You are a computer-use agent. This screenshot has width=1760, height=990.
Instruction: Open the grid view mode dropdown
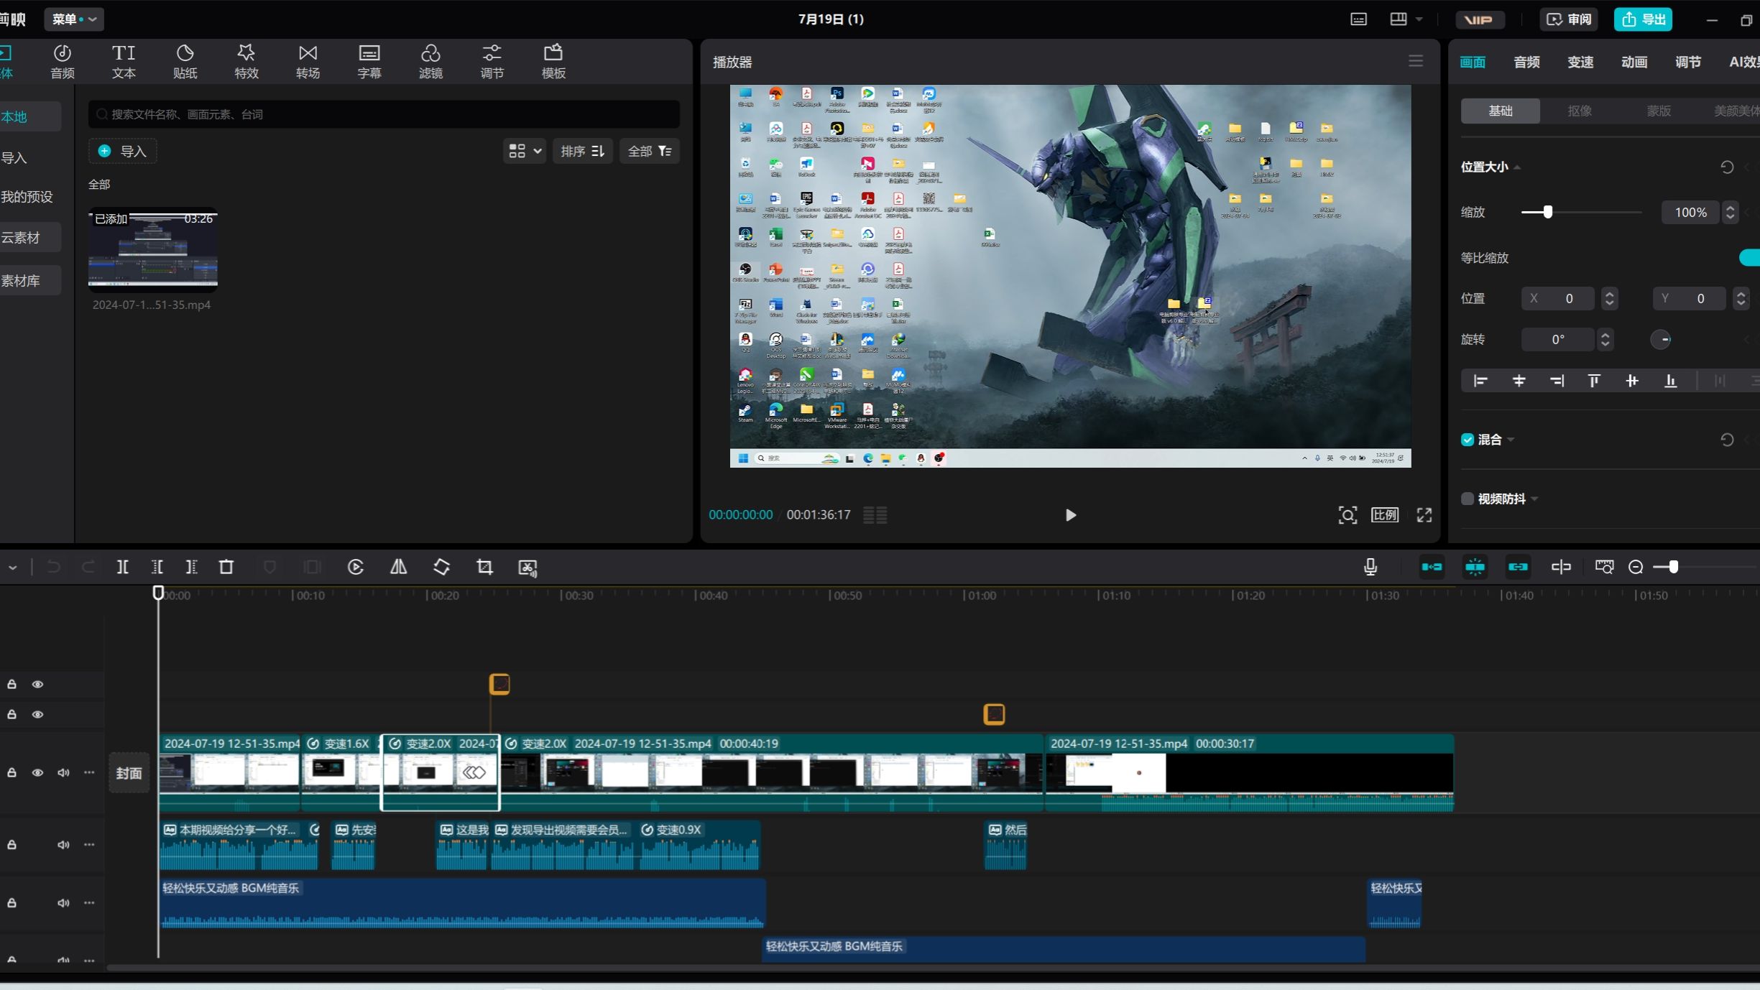pyautogui.click(x=525, y=151)
